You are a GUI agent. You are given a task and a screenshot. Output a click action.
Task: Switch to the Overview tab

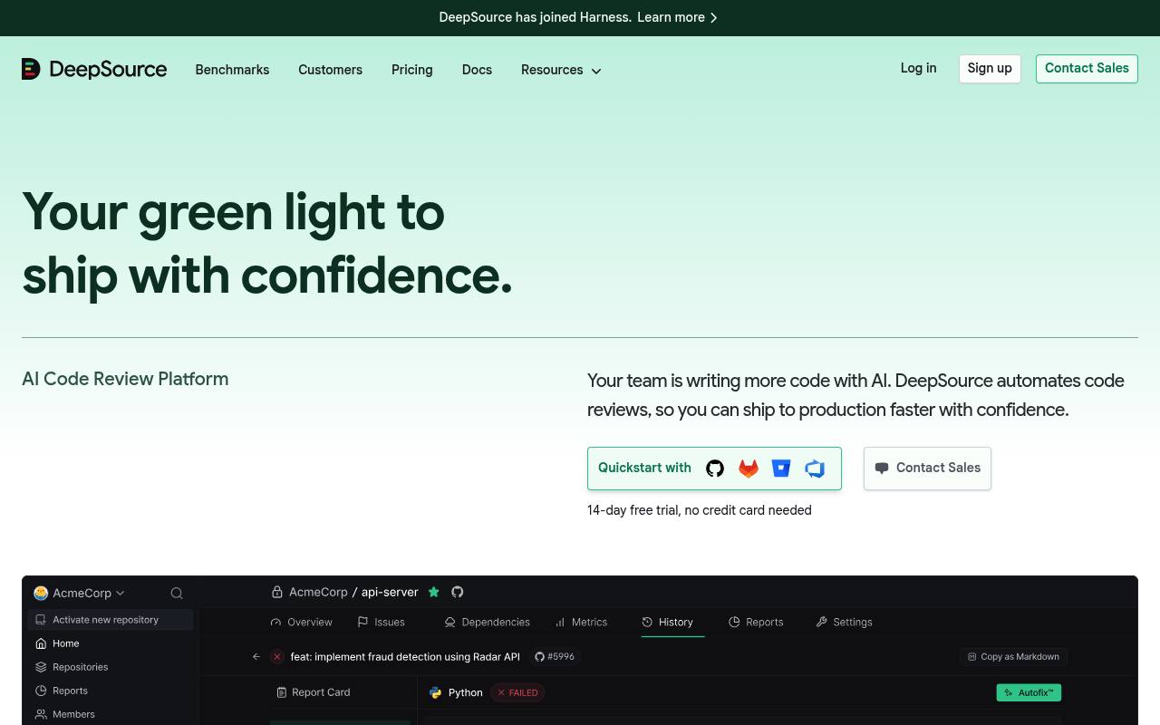(x=302, y=623)
